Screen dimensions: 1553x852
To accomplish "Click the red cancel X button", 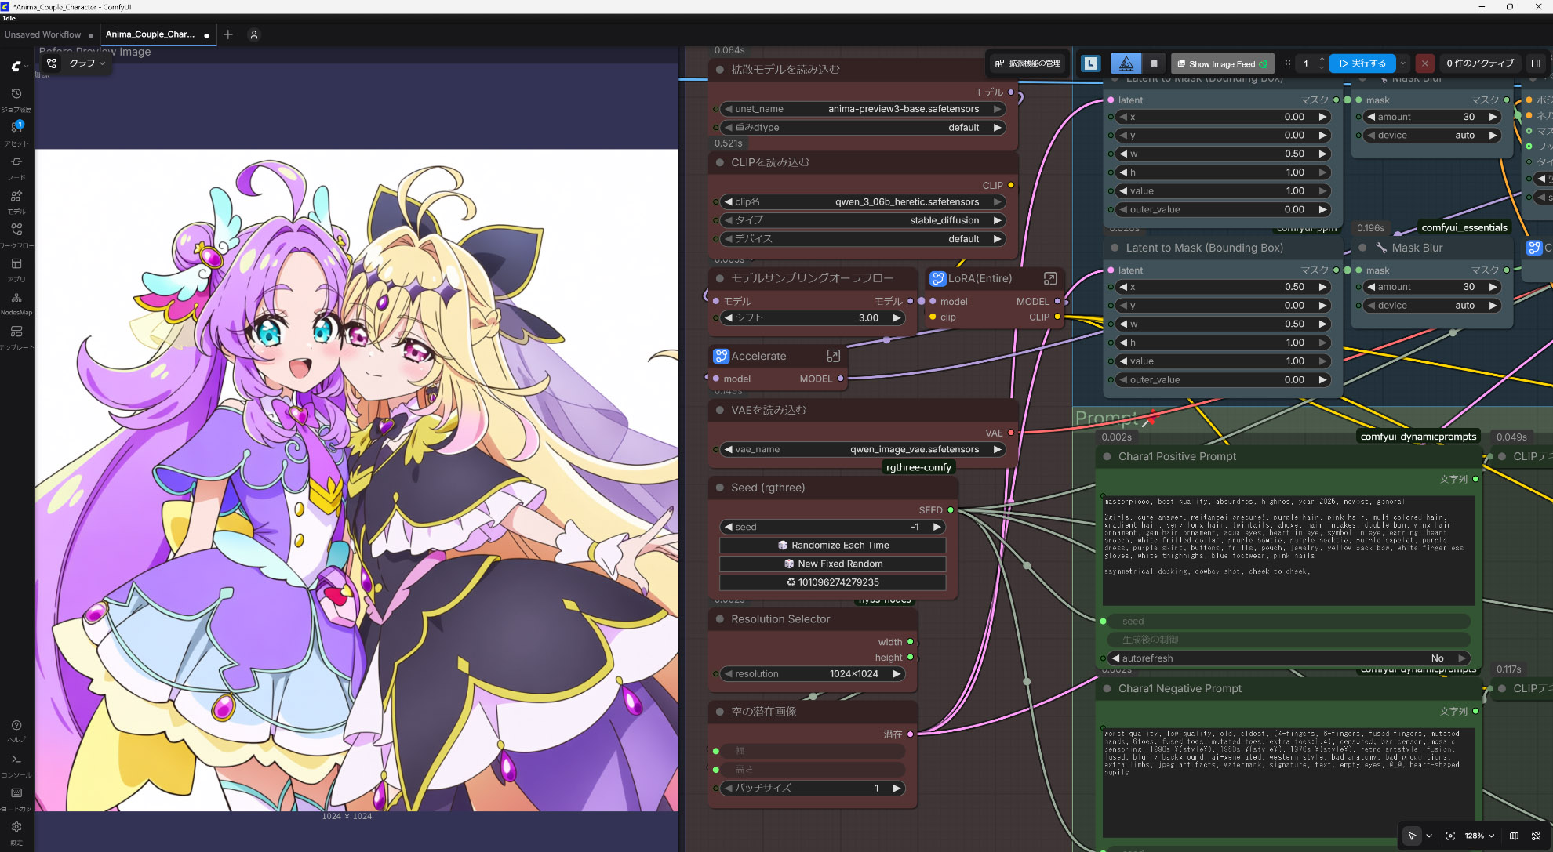I will point(1425,63).
